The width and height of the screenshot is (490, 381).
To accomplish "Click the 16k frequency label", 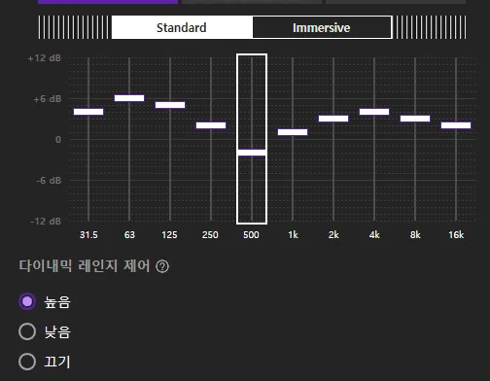I will 456,235.
